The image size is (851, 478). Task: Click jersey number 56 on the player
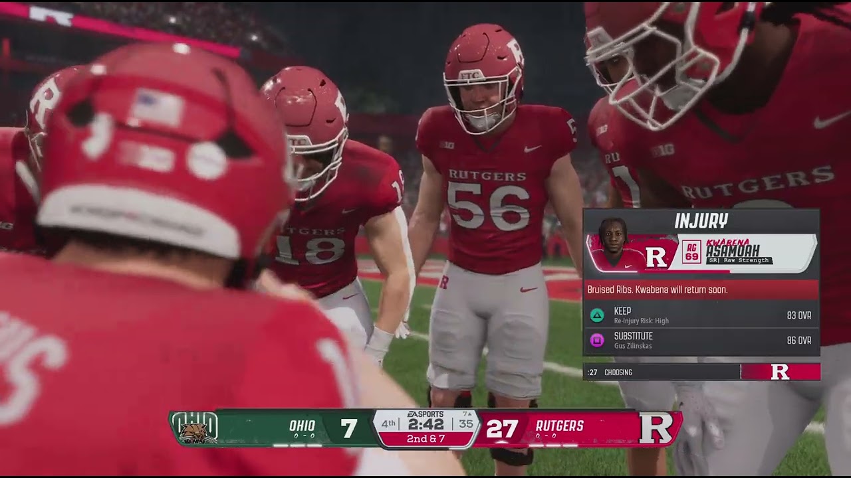click(489, 206)
